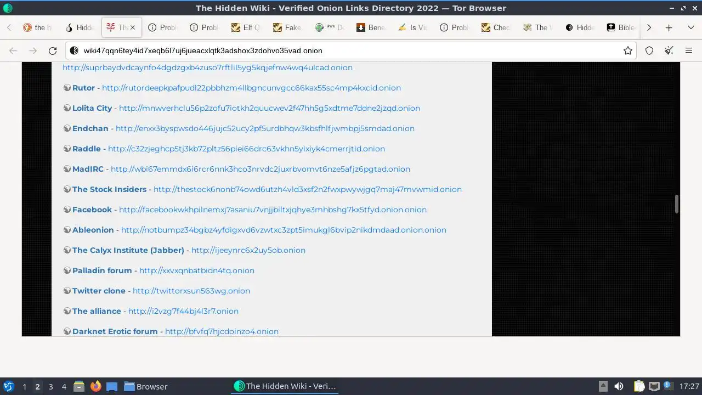Click the globe icon beside Ableonion
The image size is (702, 395).
click(67, 230)
